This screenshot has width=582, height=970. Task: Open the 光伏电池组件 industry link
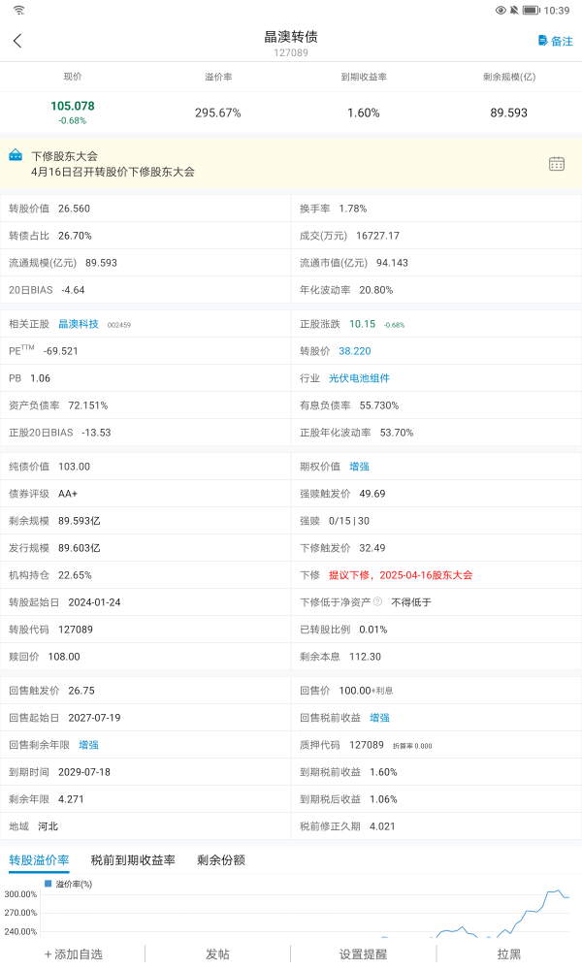pos(359,378)
